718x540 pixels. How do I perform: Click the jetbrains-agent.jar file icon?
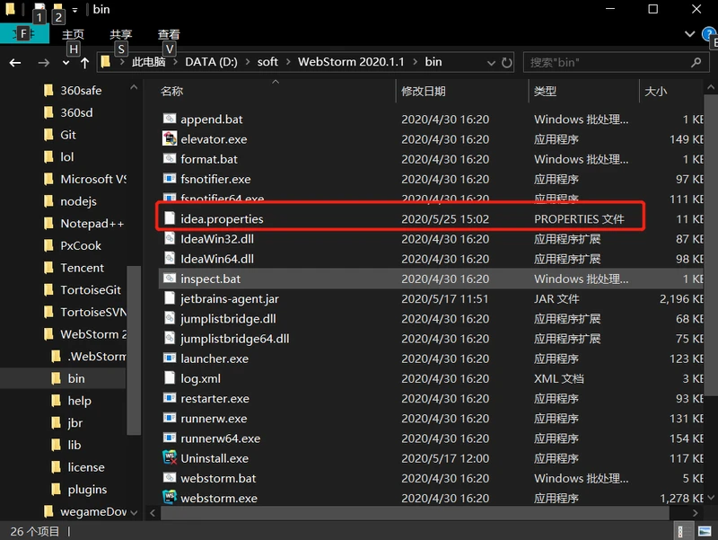(170, 298)
